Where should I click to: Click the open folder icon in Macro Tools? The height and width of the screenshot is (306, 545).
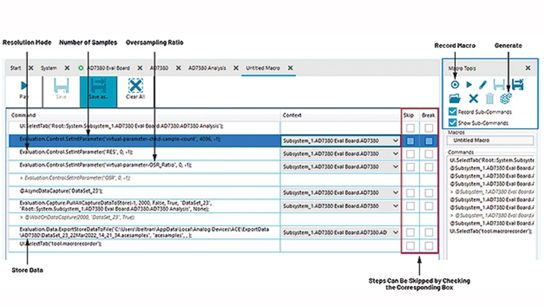[455, 99]
